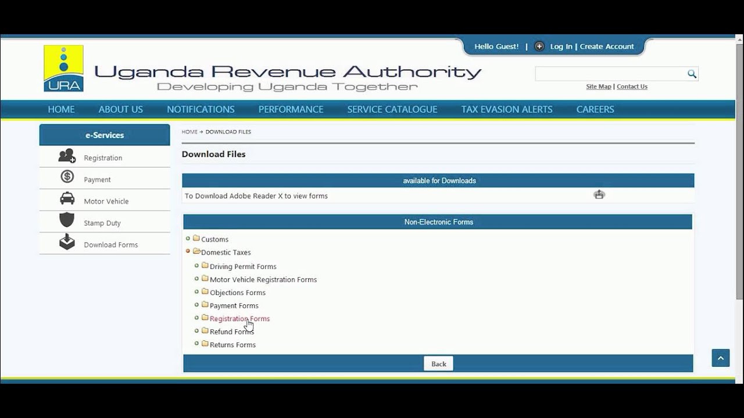Click the URA logo
The width and height of the screenshot is (744, 418).
(63, 69)
